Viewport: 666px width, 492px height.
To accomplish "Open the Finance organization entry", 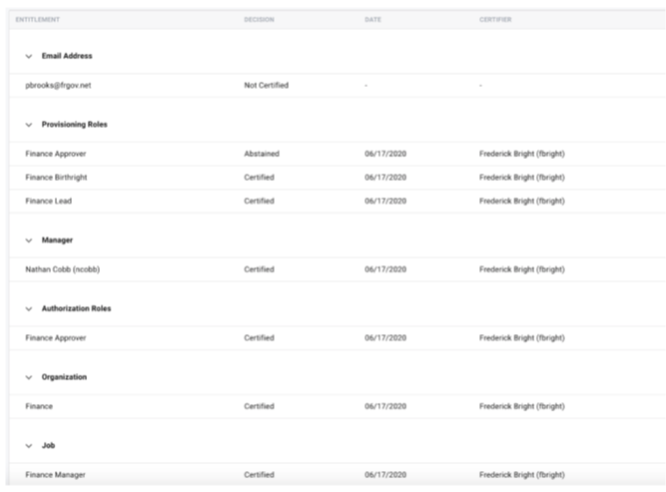I will click(x=40, y=406).
